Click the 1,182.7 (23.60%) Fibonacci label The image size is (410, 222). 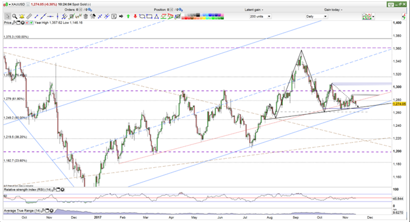[15, 161]
